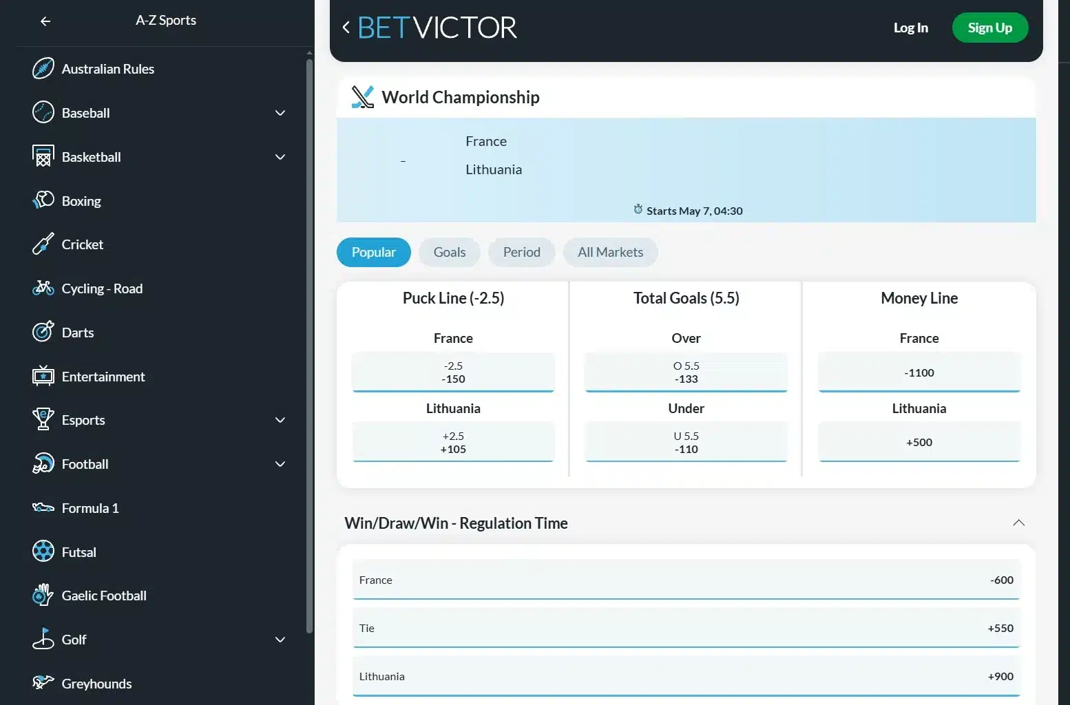
Task: Collapse the Win/Draw/Win Regulation Time section
Action: (x=1019, y=523)
